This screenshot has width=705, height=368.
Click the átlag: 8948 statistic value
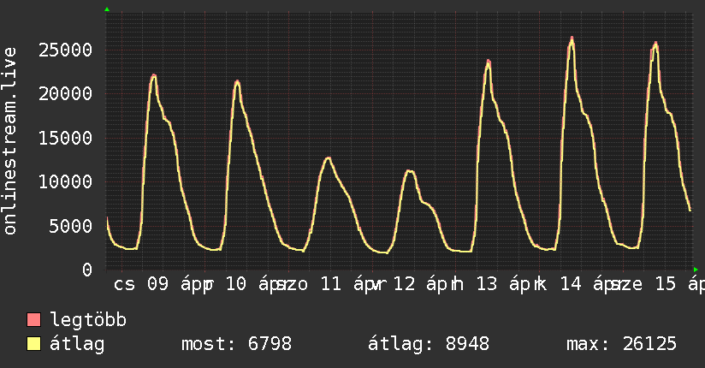click(429, 344)
